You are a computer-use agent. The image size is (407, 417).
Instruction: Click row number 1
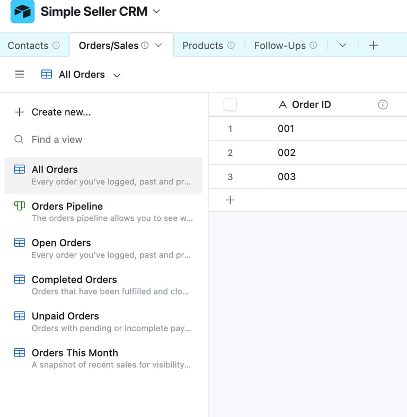click(x=230, y=129)
